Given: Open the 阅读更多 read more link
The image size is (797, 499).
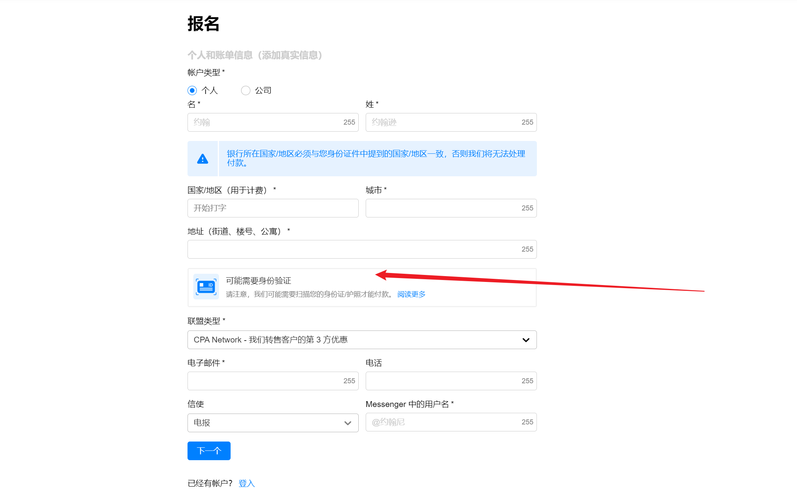Looking at the screenshot, I should (411, 294).
